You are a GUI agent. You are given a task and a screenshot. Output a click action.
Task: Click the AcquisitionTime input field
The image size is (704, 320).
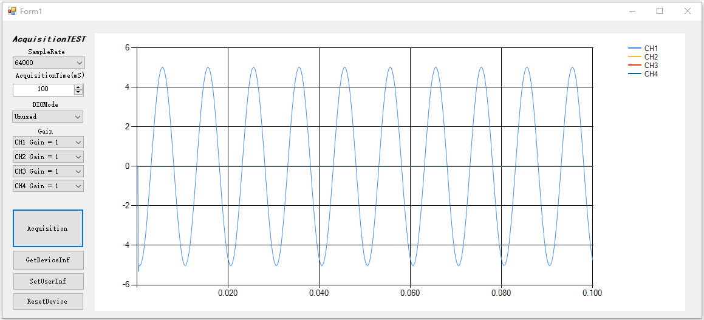click(43, 89)
